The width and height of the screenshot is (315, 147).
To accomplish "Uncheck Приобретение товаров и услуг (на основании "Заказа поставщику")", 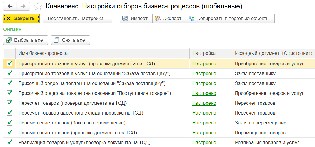I will pyautogui.click(x=10, y=73).
